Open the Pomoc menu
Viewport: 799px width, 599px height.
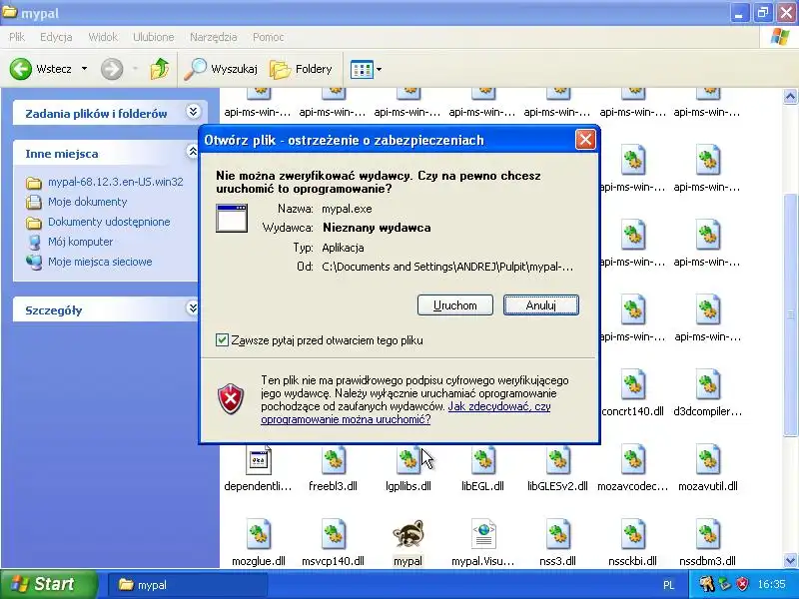(269, 37)
